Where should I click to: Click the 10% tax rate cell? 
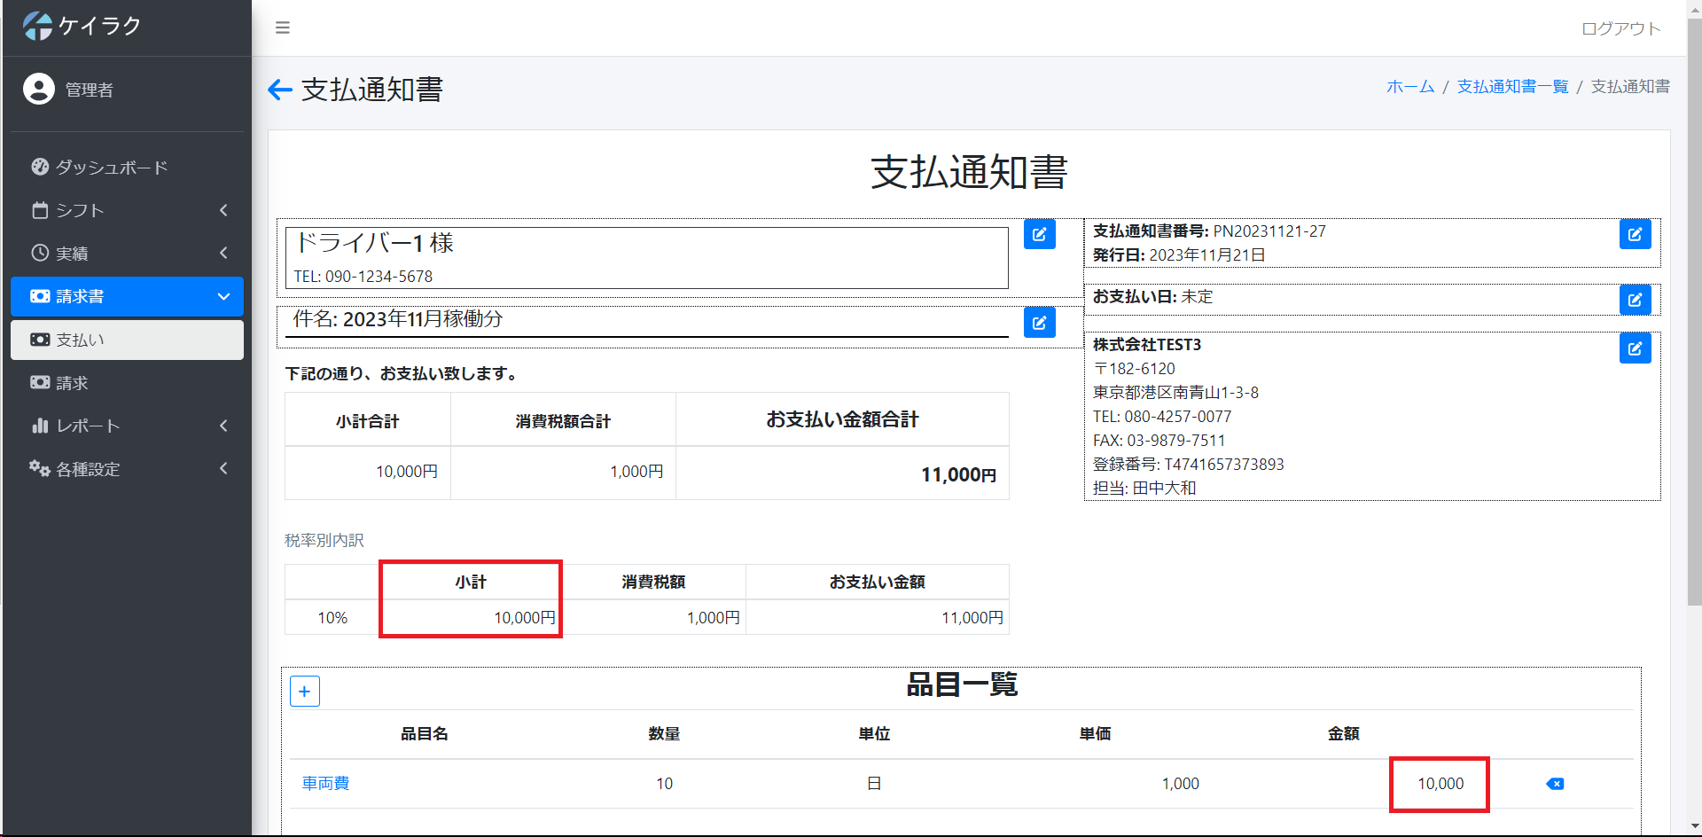click(x=332, y=618)
